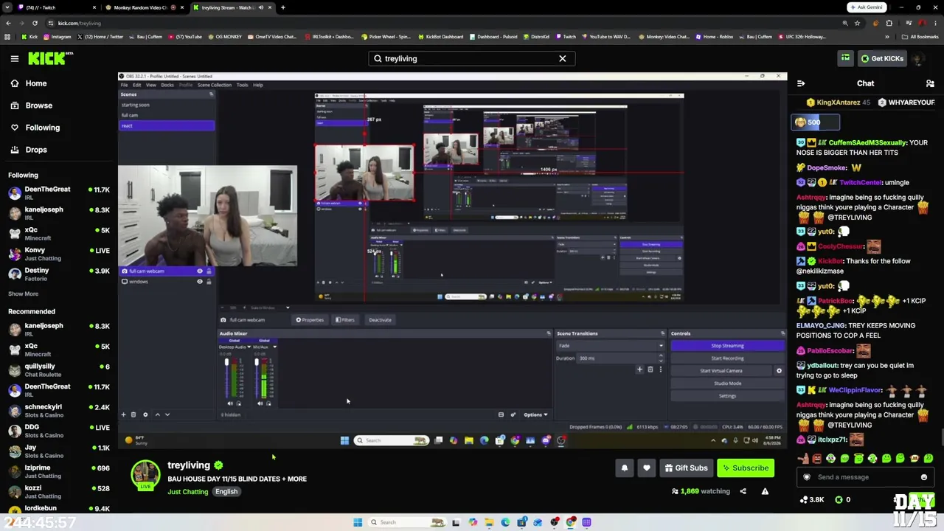Screen dimensions: 944x531
Task: Click Get KICKs button
Action: (881, 58)
